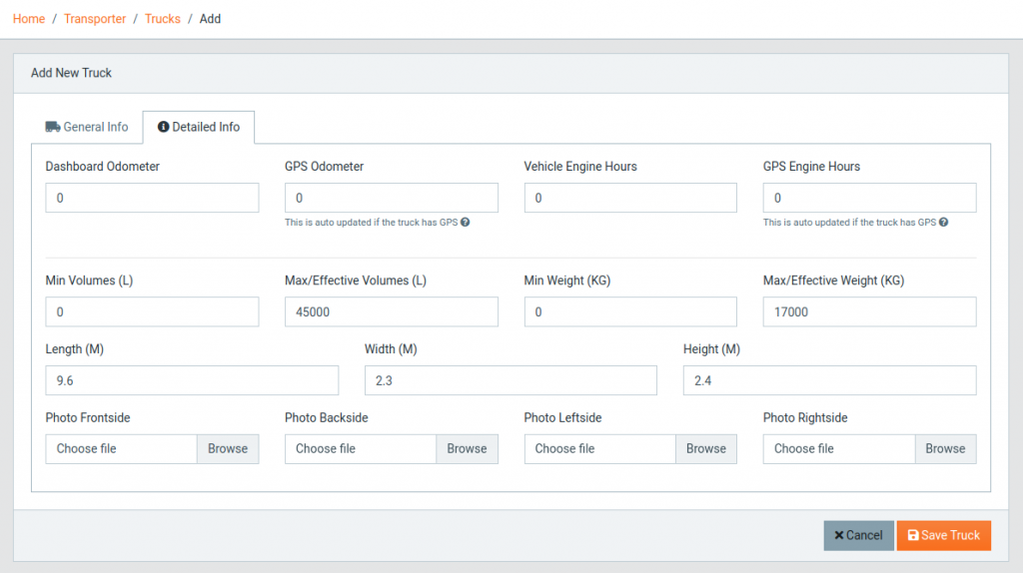Browse for Photo Frontside file
Image resolution: width=1023 pixels, height=573 pixels.
pyautogui.click(x=228, y=448)
